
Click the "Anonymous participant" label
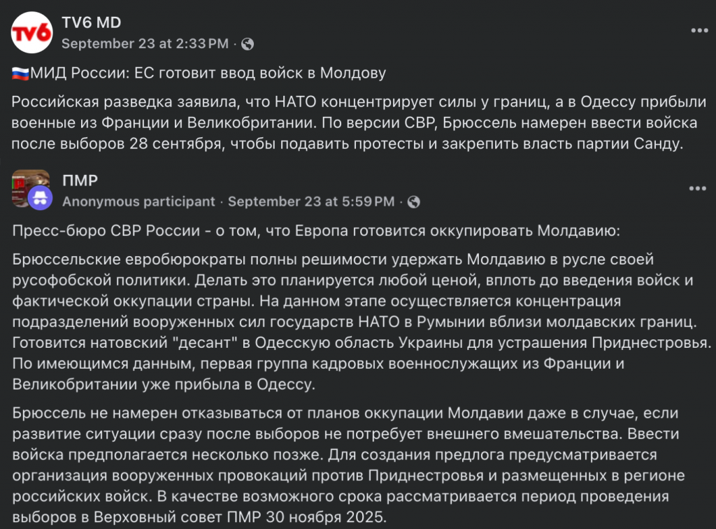(138, 202)
